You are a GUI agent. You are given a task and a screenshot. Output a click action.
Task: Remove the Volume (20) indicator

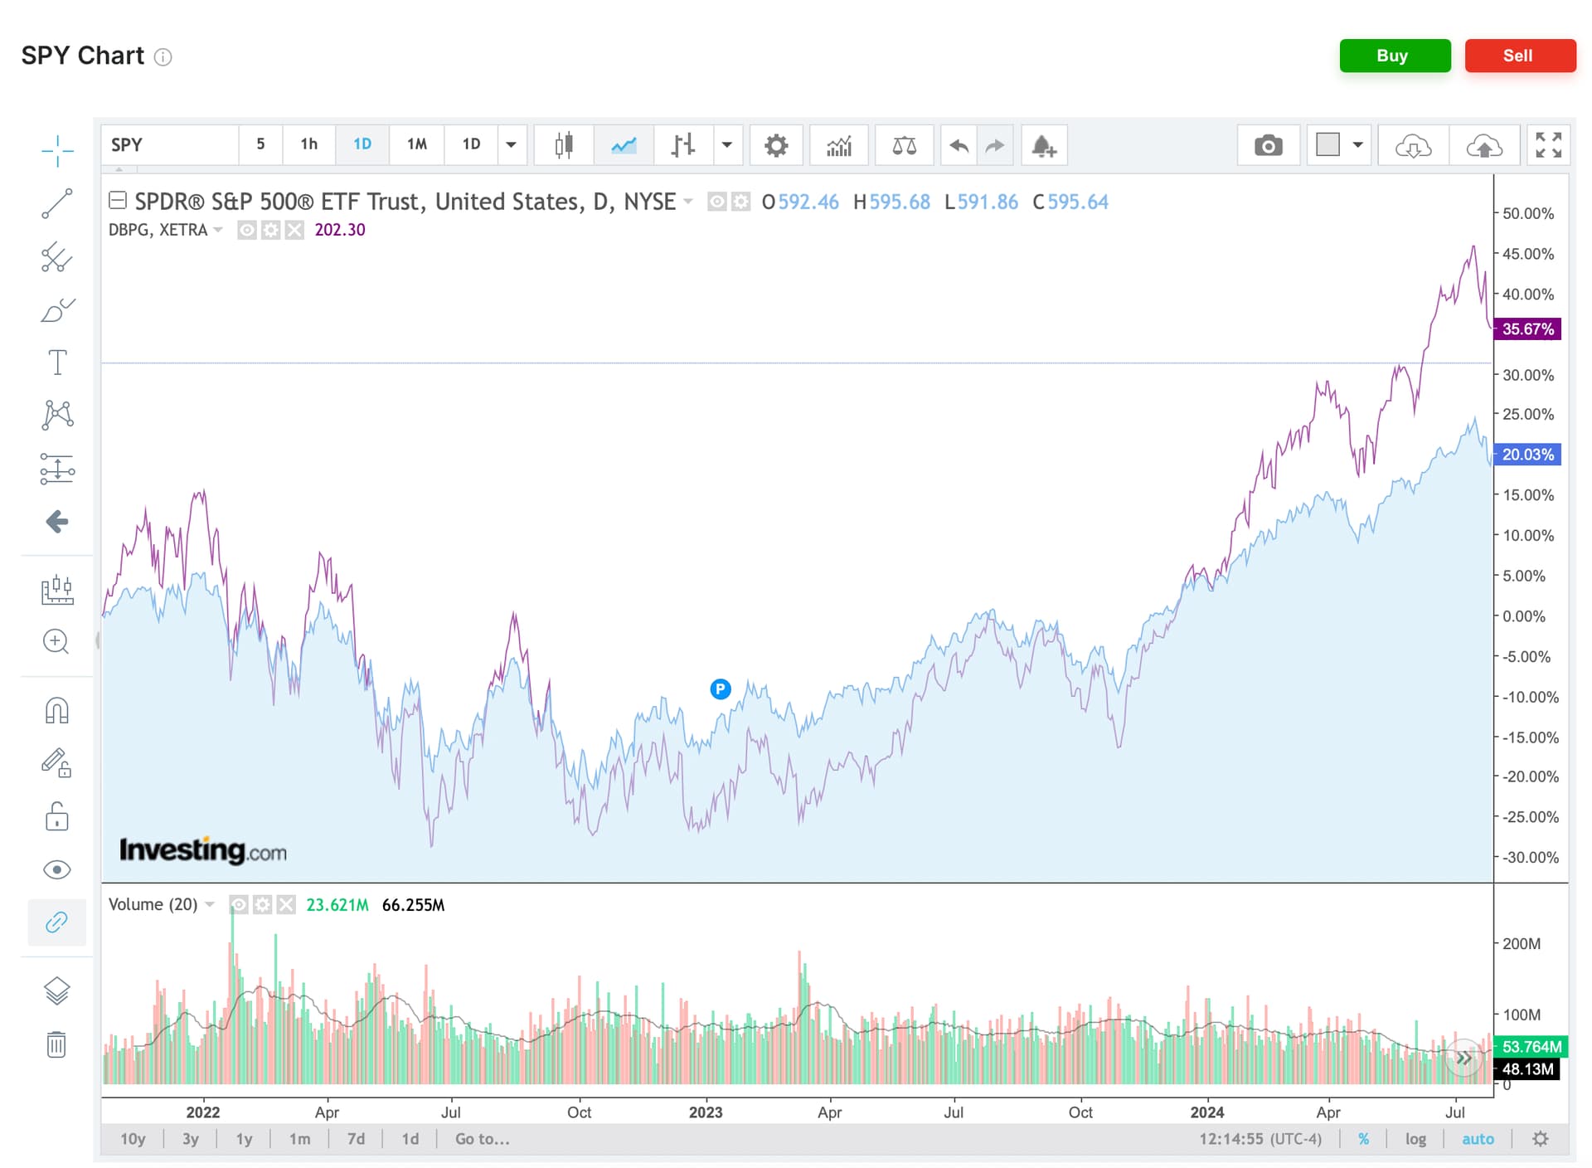pos(286,905)
